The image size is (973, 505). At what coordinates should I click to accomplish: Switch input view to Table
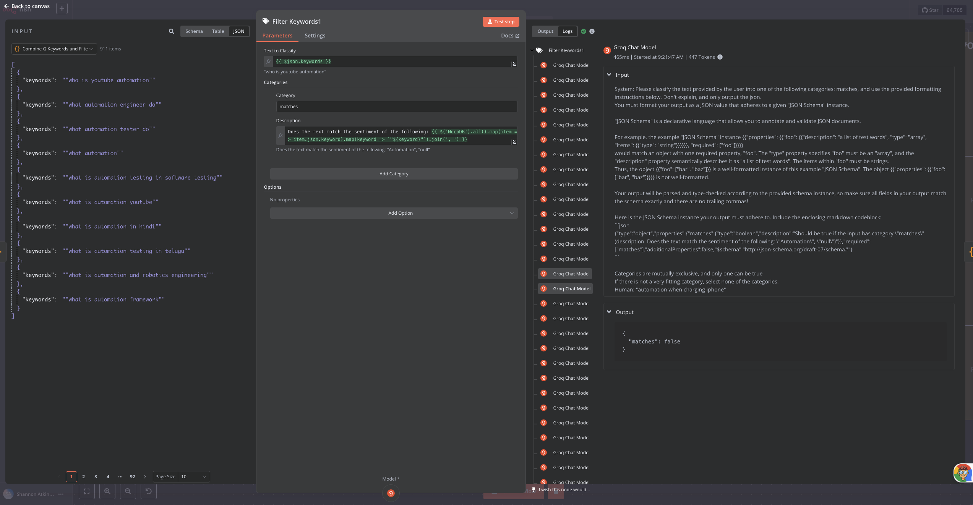point(218,31)
